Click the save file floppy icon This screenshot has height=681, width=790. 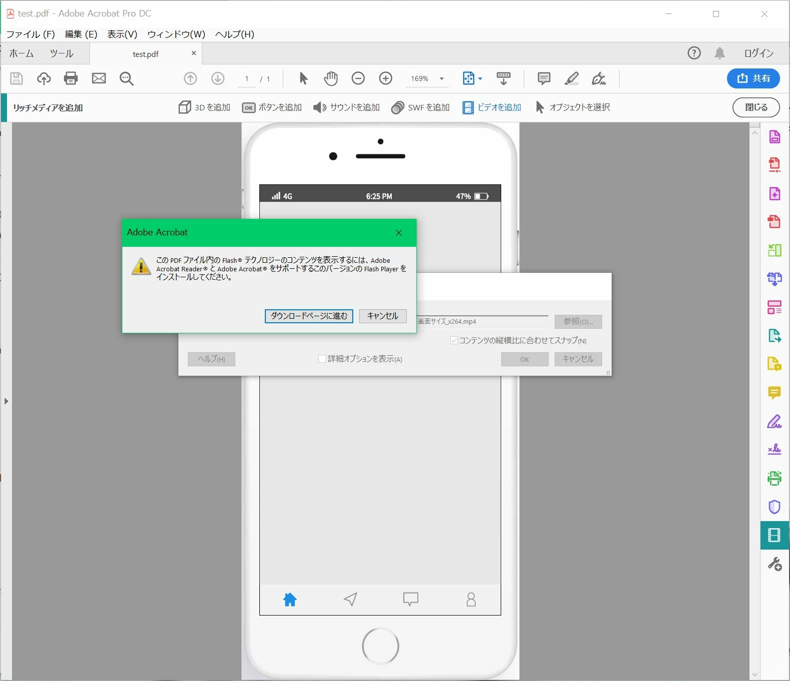(16, 78)
